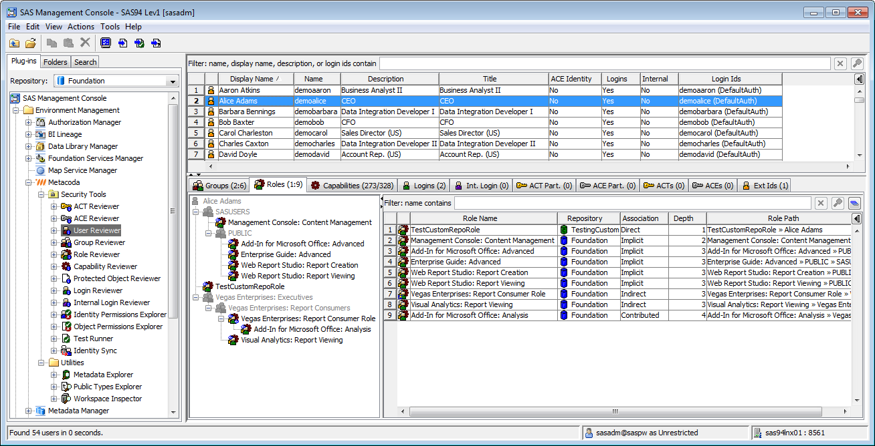Select the Bob Baxter user row
The width and height of the screenshot is (875, 446).
484,122
